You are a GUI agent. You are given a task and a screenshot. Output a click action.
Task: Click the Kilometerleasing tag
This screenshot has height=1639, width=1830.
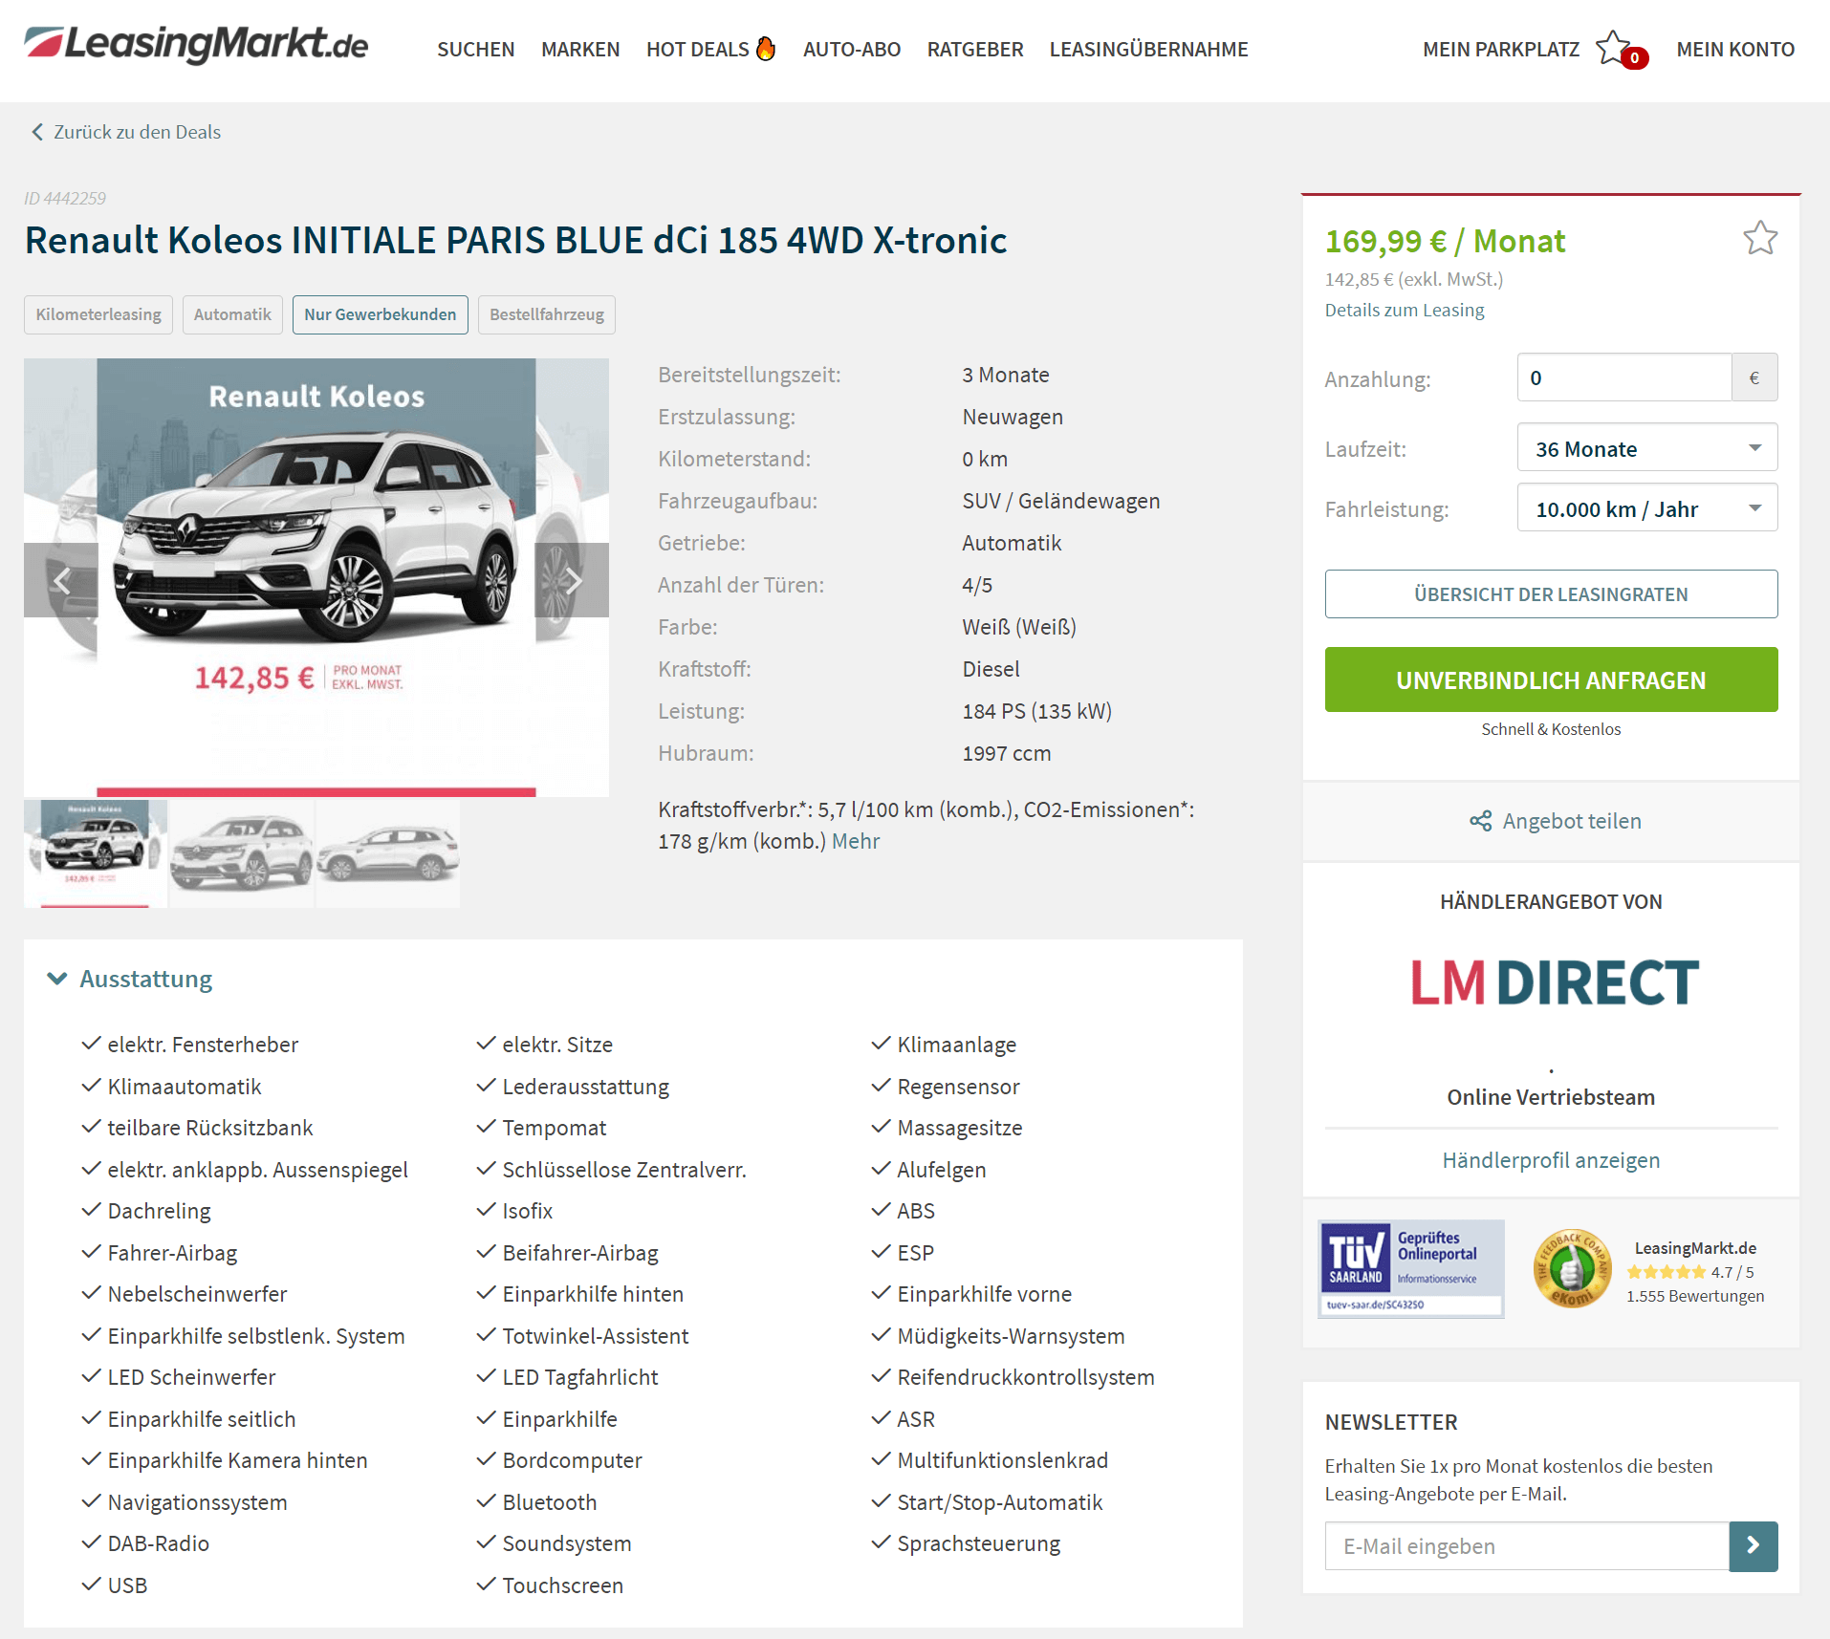click(x=98, y=314)
